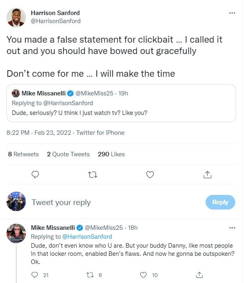
Task: Open more options menu on main tweet
Action: pyautogui.click(x=232, y=13)
